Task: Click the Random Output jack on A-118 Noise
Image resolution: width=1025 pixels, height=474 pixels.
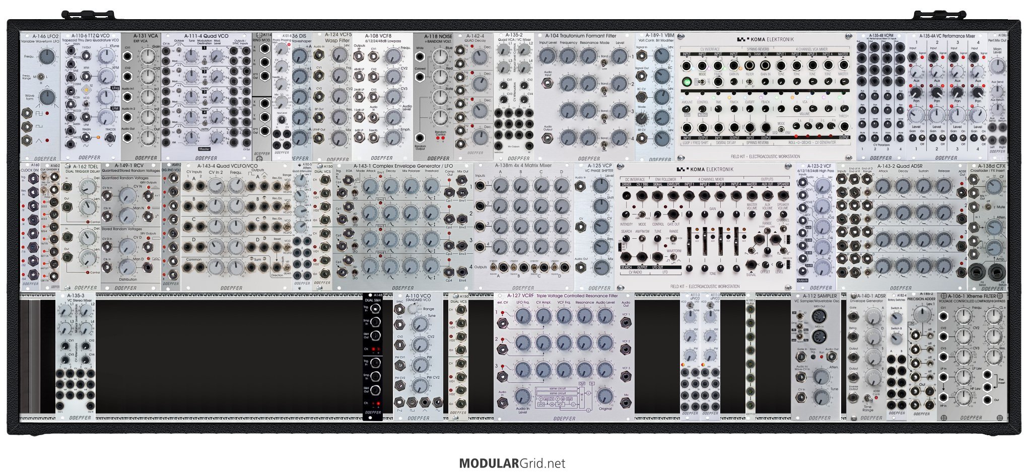Action: [420, 138]
